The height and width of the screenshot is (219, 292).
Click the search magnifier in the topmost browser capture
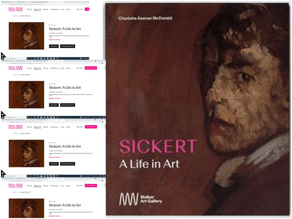click(x=78, y=9)
